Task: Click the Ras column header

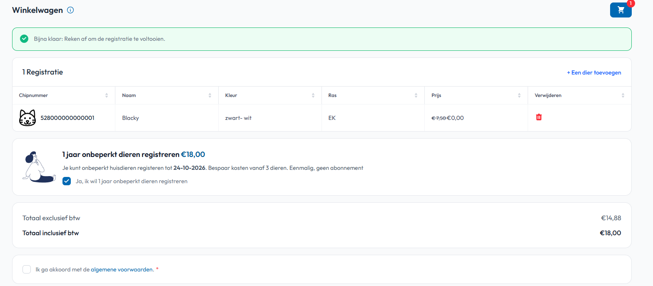Action: pyautogui.click(x=332, y=95)
